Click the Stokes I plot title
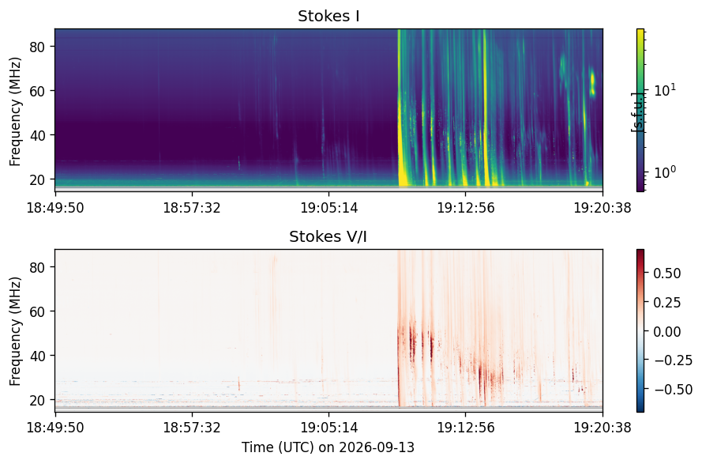Viewport: 702px width, 464px height. point(328,16)
